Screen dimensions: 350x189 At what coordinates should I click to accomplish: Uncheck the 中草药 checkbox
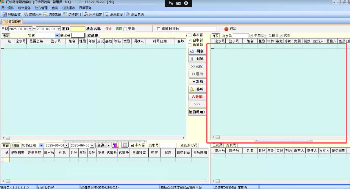(x=251, y=36)
